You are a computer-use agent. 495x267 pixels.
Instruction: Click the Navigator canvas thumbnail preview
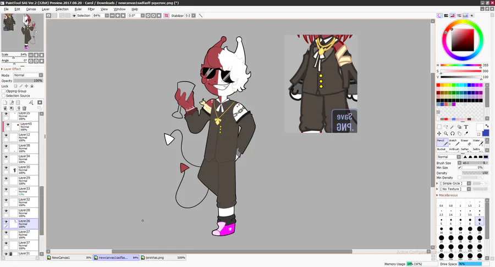pyautogui.click(x=23, y=32)
